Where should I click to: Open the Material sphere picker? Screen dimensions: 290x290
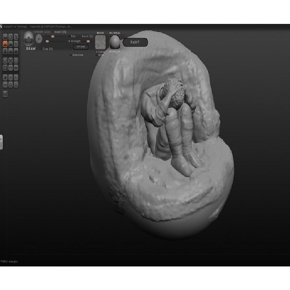[115, 42]
